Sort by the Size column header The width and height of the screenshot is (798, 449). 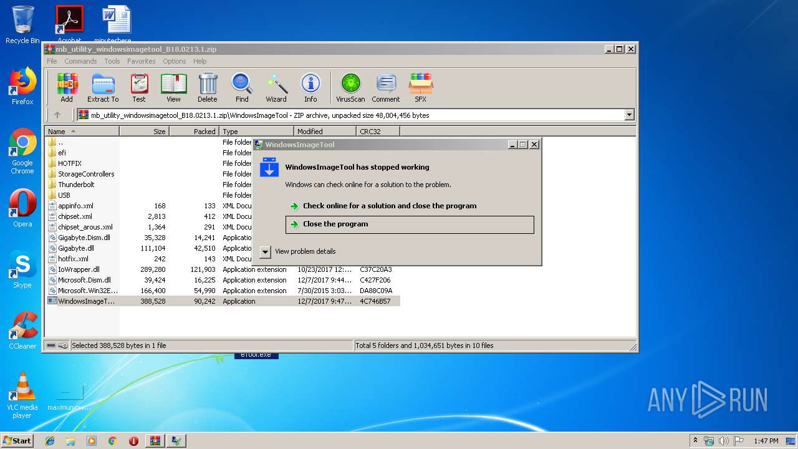[145, 132]
